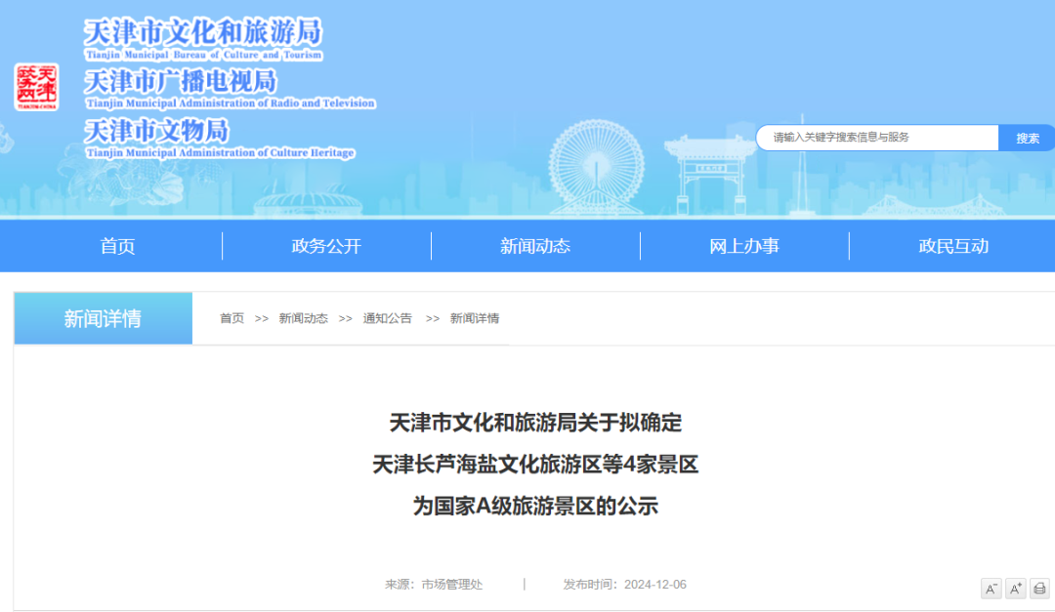Select 新闻动态 in the main navigation bar
The image size is (1055, 612).
[x=535, y=246]
